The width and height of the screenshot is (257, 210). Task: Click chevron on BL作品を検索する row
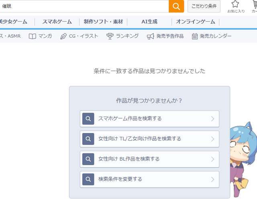(212, 159)
